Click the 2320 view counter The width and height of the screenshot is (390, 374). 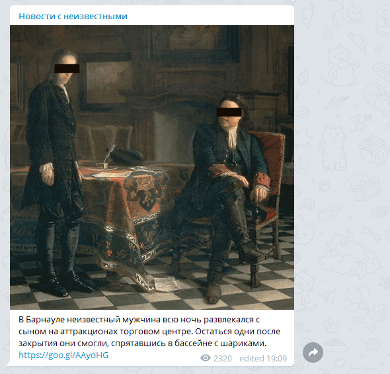(223, 358)
